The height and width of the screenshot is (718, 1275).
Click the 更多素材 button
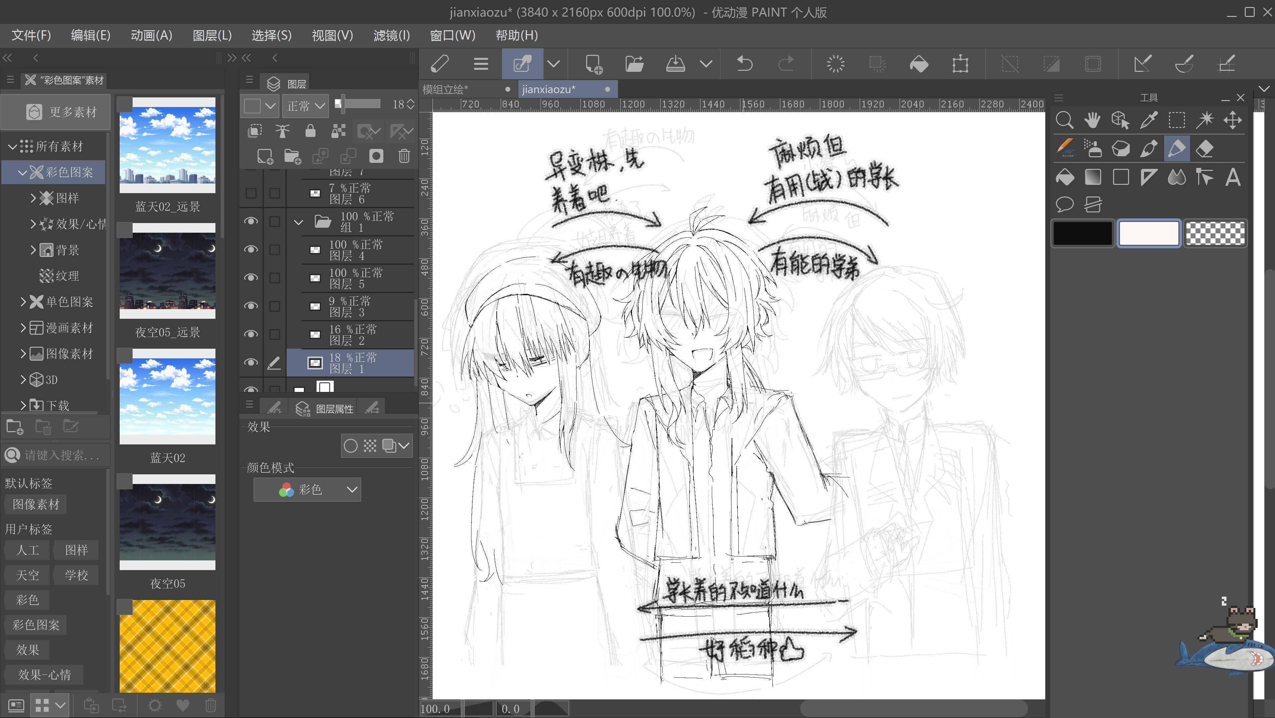[56, 112]
